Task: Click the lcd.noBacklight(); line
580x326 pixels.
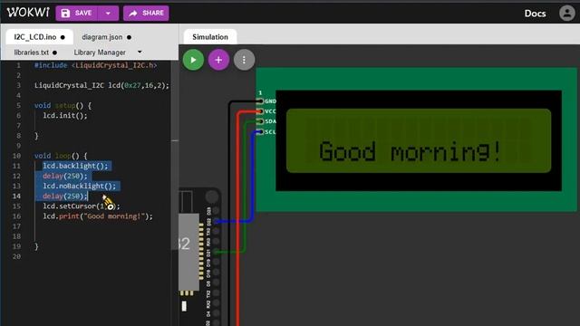Action: [x=79, y=186]
